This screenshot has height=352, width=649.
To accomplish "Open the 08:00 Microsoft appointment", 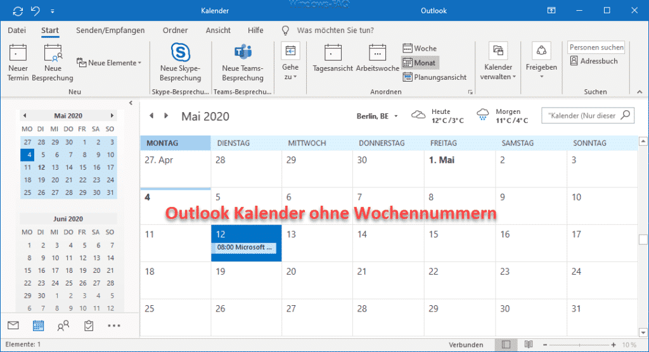I will [x=245, y=248].
